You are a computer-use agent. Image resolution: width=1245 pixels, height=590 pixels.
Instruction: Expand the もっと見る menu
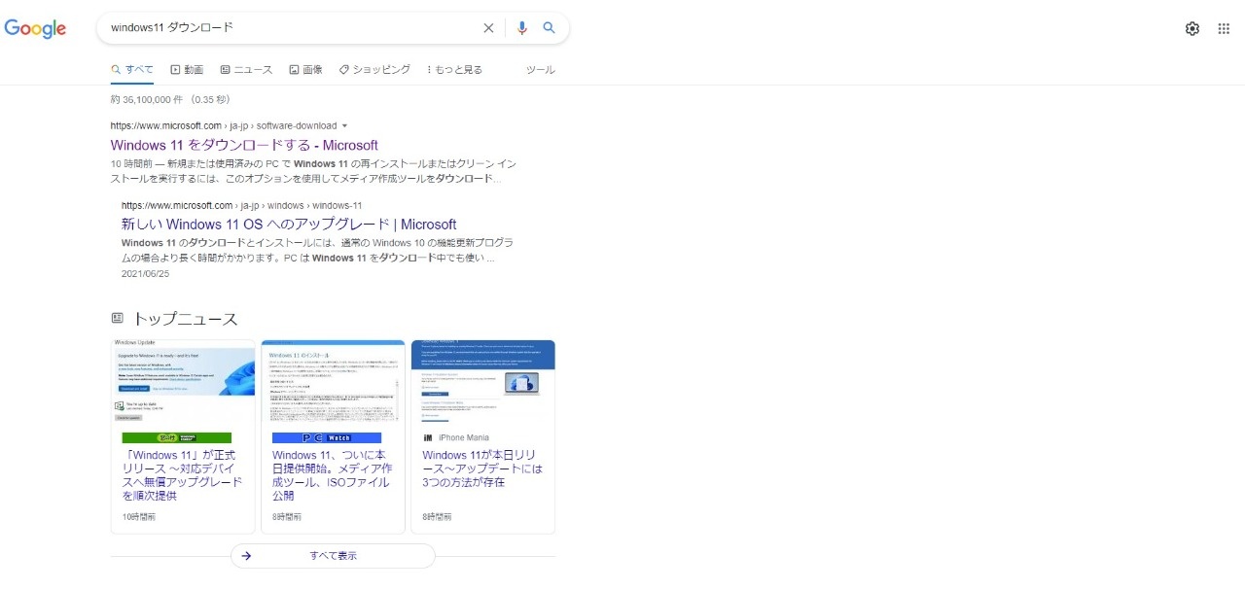coord(454,70)
